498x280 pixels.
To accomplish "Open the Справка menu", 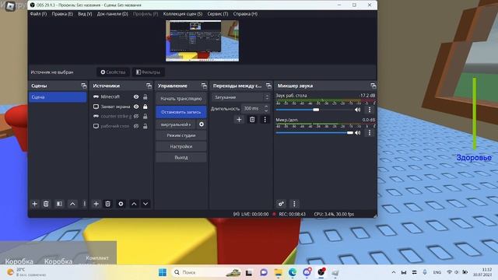I will (x=245, y=14).
